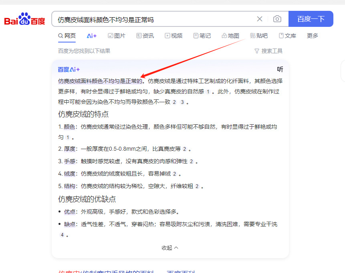345x273 pixels.
Task: Open the 资讯 tab
Action: pos(145,36)
